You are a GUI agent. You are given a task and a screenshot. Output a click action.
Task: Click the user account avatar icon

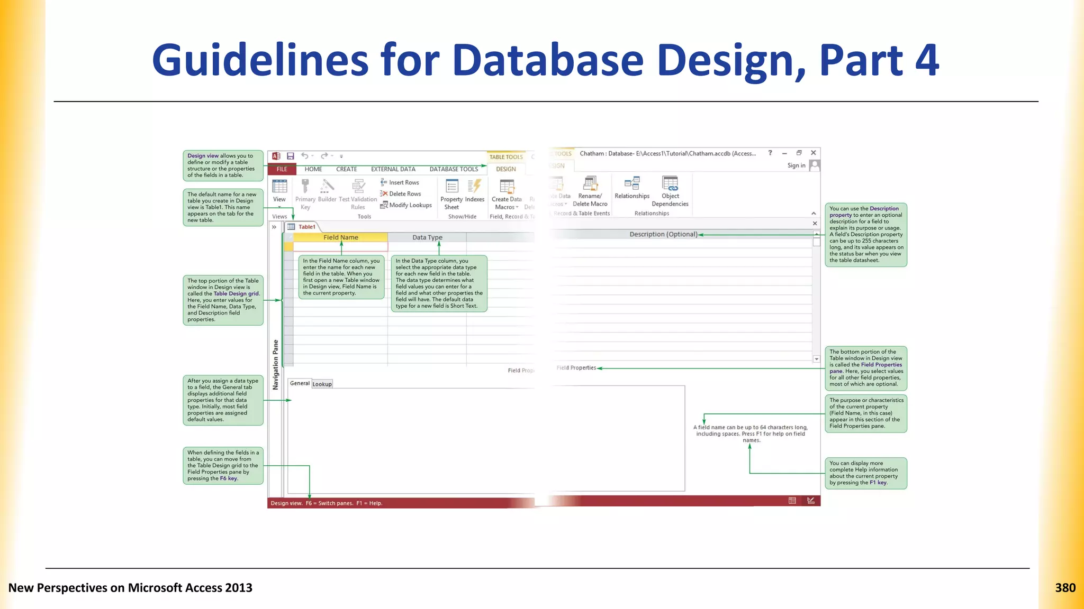(815, 165)
